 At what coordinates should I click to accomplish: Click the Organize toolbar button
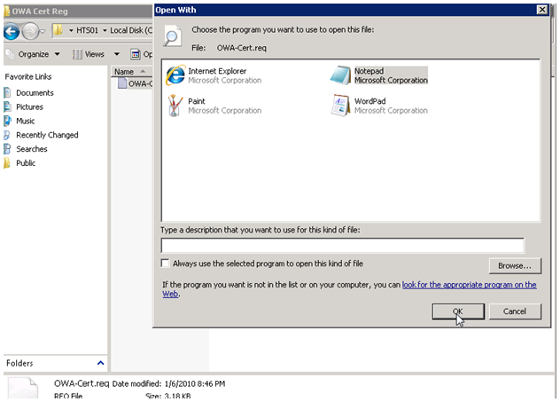coord(33,54)
